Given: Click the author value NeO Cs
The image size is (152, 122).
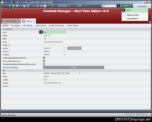Looking at the screenshot, I should [47, 35].
